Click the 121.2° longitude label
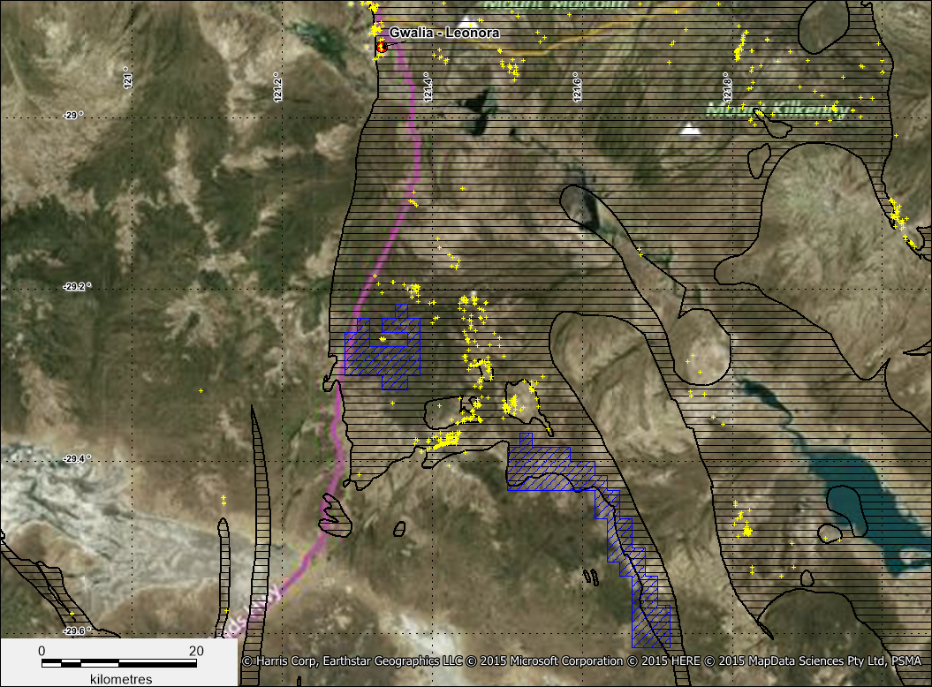Image resolution: width=932 pixels, height=687 pixels. click(277, 88)
